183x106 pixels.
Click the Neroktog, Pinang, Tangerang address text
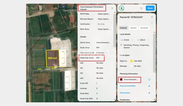click(136, 46)
